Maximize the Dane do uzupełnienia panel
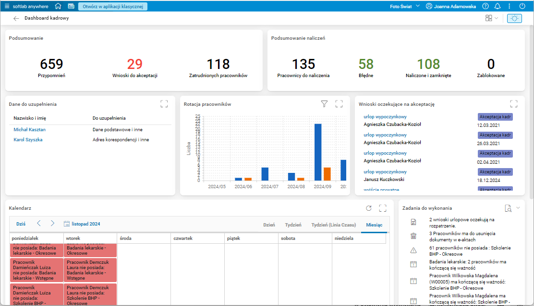This screenshot has width=534, height=306. point(164,104)
